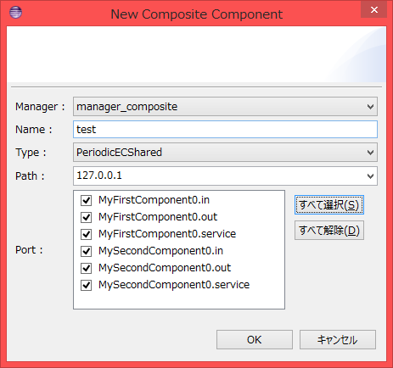Click the Name text field containing test
The image size is (393, 368).
click(225, 130)
